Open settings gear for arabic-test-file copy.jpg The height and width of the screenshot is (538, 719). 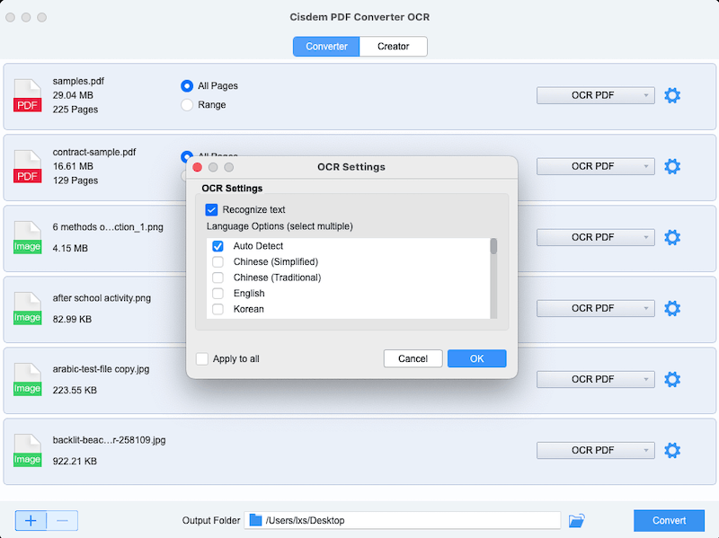pyautogui.click(x=672, y=379)
